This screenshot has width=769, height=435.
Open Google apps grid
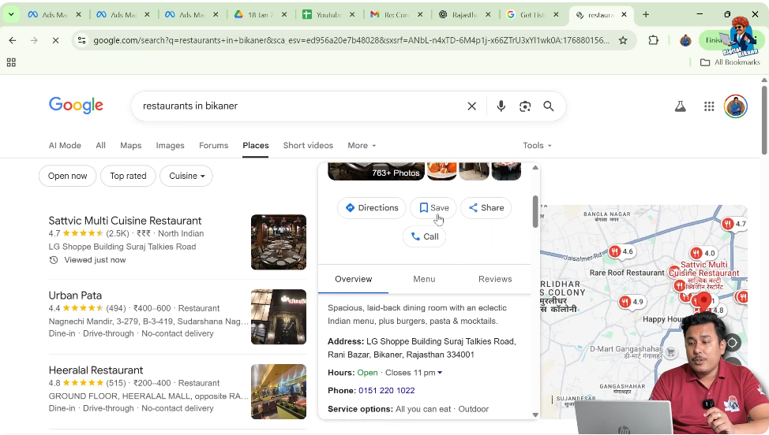pyautogui.click(x=709, y=106)
